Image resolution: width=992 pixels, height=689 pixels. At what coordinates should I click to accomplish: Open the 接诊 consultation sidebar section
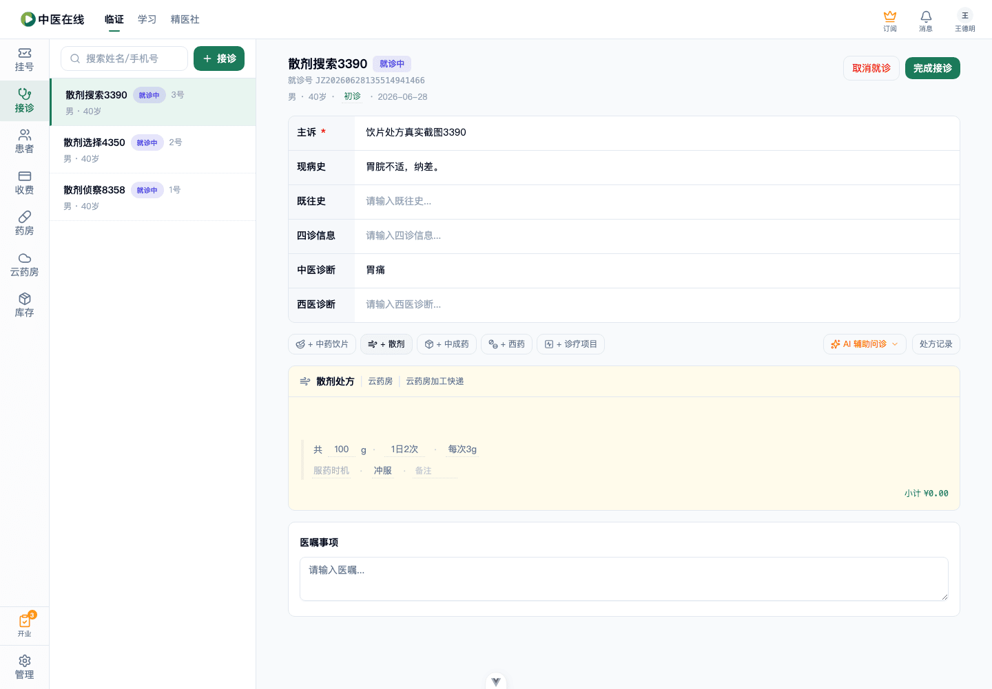[24, 101]
